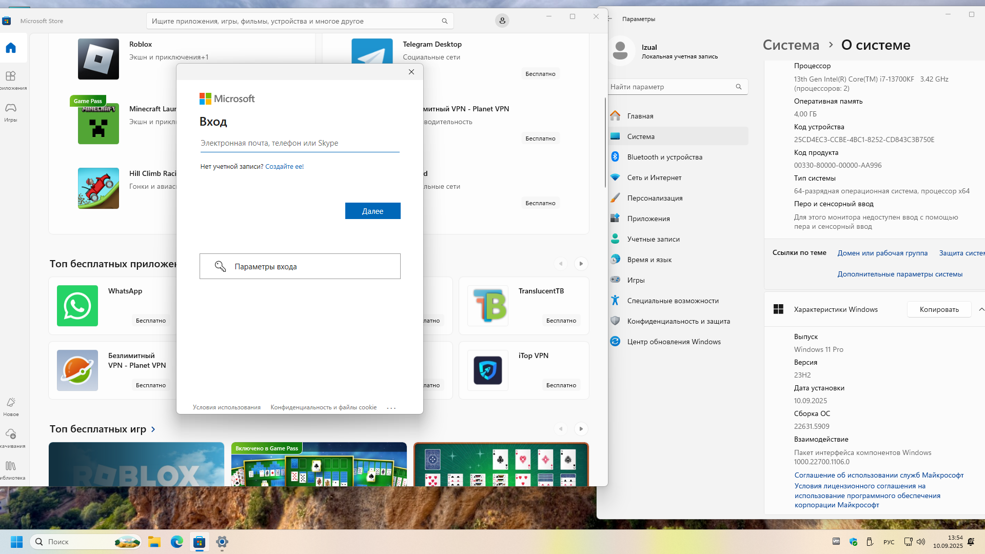985x554 pixels.
Task: Open the Planet VPN app icon
Action: click(x=77, y=370)
